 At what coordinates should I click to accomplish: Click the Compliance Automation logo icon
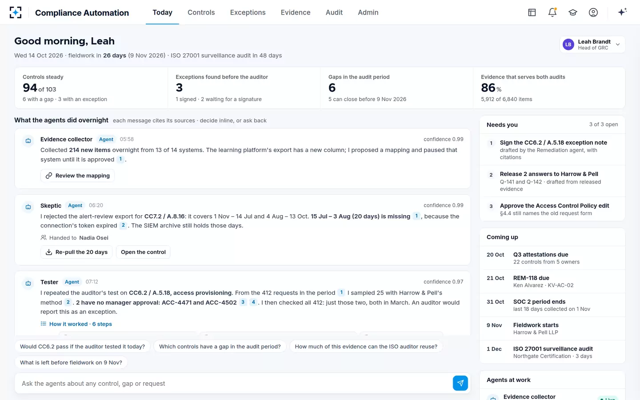[x=16, y=12]
